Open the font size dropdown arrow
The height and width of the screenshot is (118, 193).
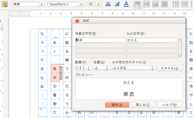tap(98, 4)
